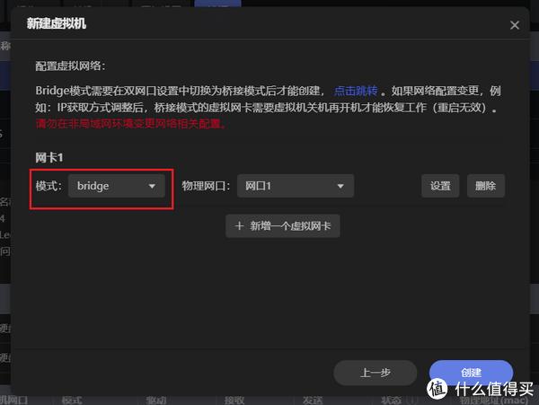This screenshot has width=539, height=405.
Task: Click the 网卡1 heading text
Action: click(x=49, y=158)
